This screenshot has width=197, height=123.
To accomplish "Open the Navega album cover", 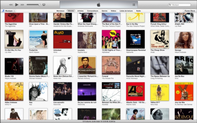I will tap(184, 40).
